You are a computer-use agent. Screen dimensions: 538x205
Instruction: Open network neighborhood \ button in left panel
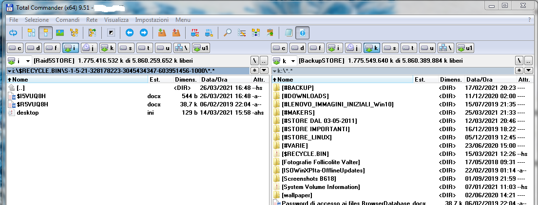(182, 48)
